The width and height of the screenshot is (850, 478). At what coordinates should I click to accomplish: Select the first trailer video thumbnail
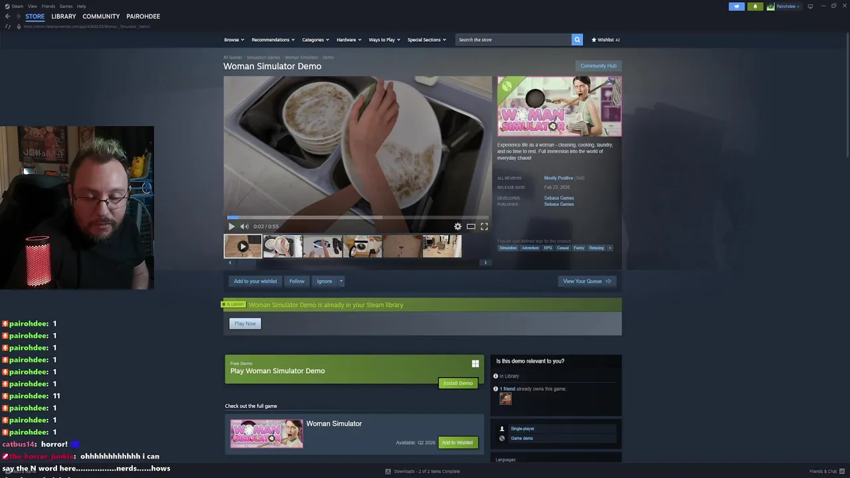click(x=242, y=246)
